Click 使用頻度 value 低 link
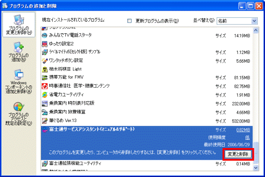This screenshot has height=177, width=265. [x=248, y=137]
